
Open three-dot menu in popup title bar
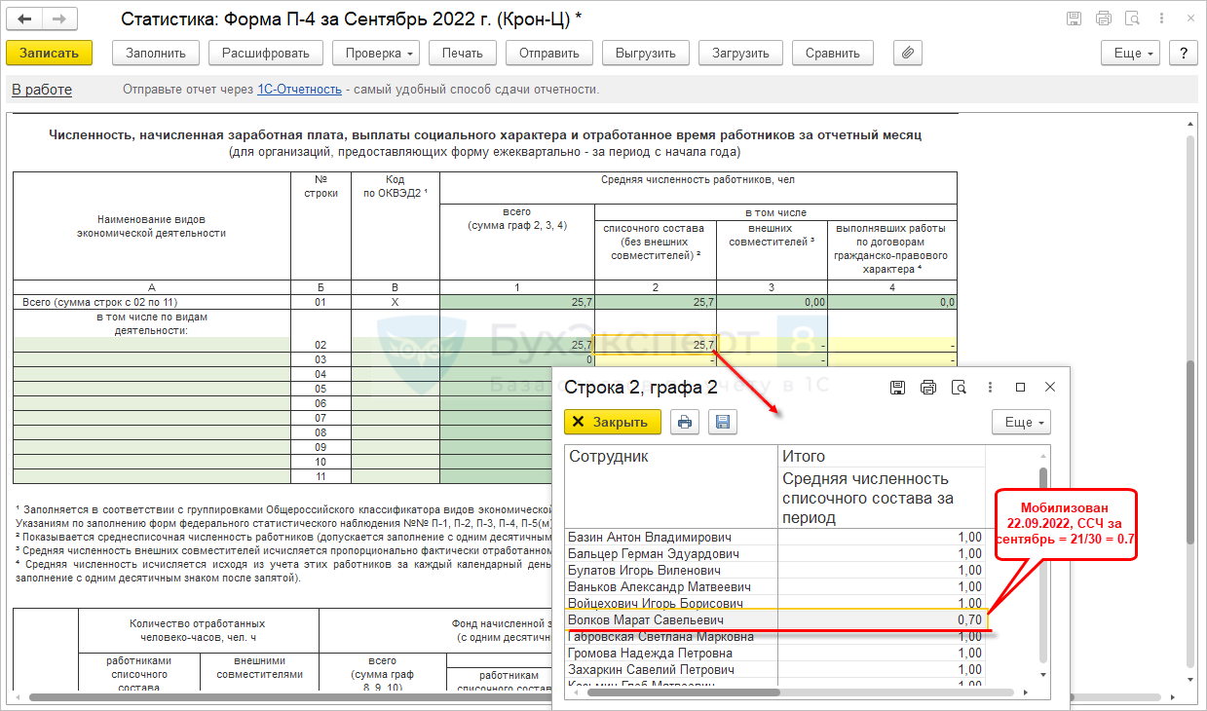(990, 387)
